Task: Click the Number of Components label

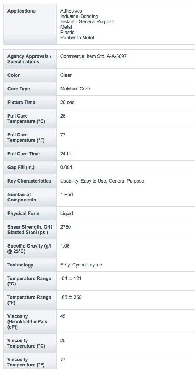Action: pos(22,197)
